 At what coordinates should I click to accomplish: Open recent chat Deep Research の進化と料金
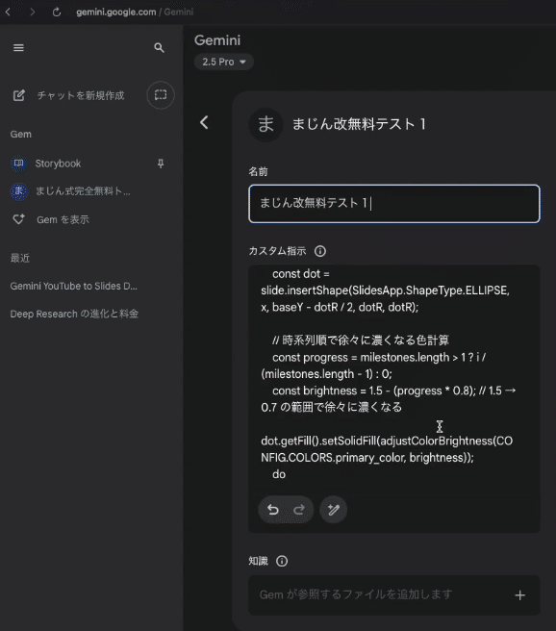[x=74, y=314]
